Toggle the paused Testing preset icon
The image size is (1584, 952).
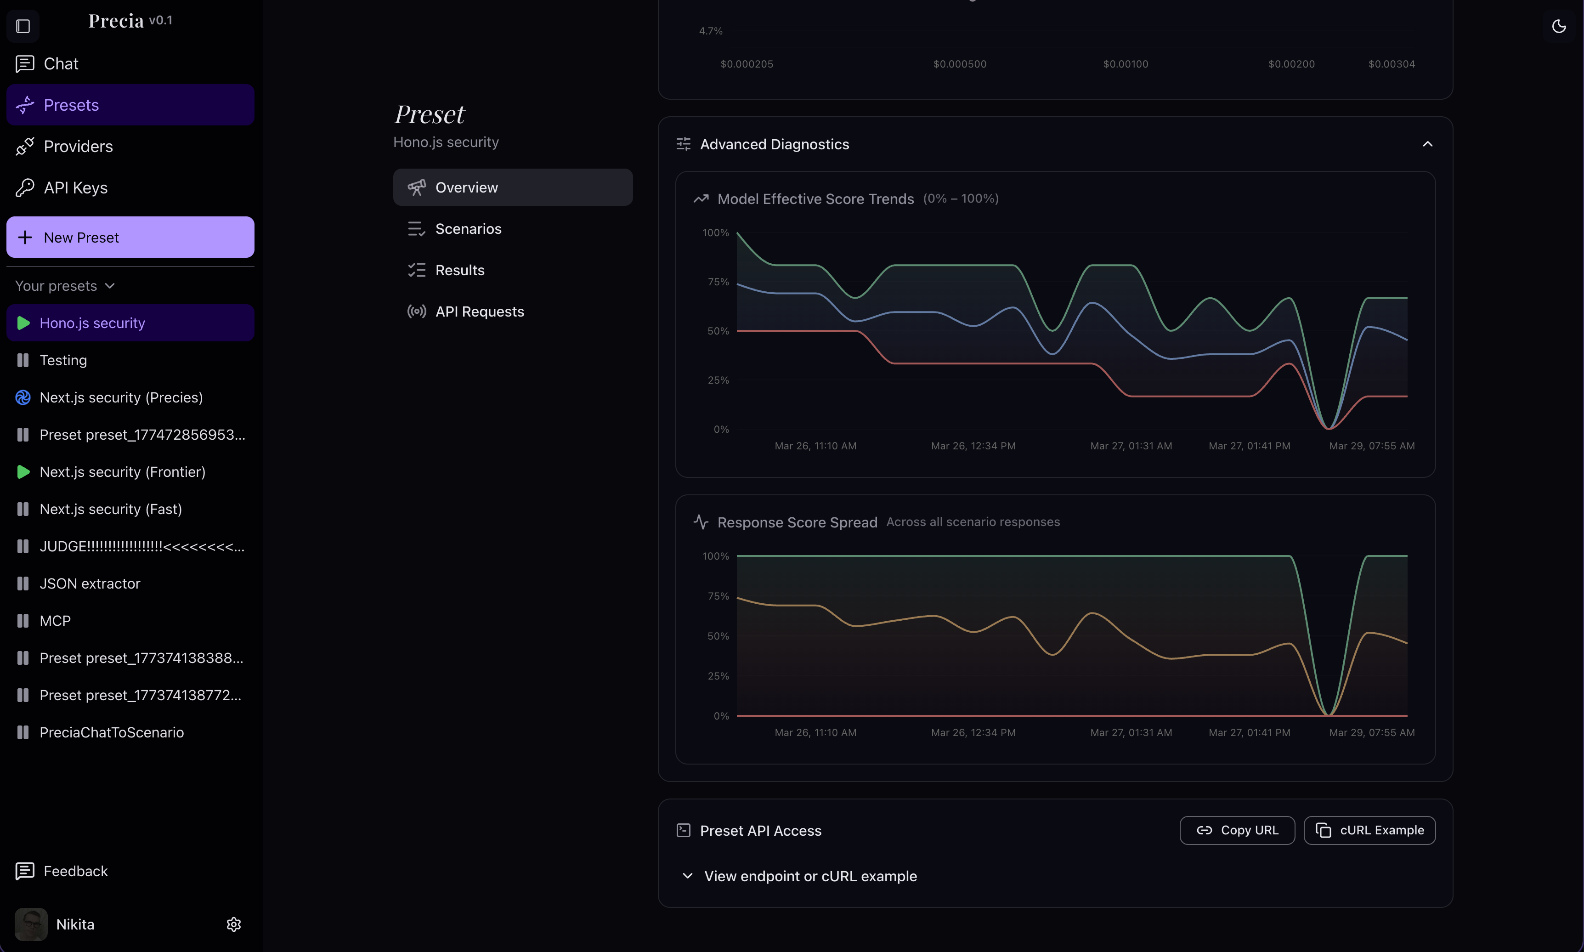click(x=23, y=361)
